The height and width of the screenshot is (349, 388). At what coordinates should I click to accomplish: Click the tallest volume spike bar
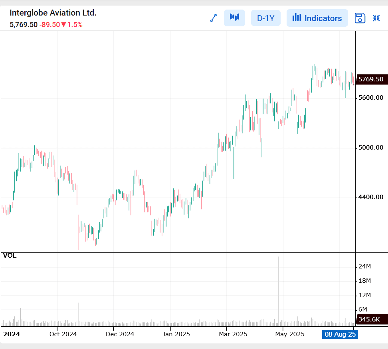[279, 292]
